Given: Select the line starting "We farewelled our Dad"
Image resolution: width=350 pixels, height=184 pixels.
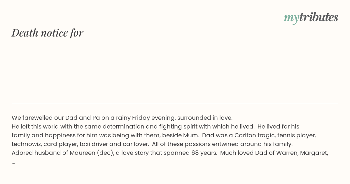Looking at the screenshot, I should click(x=122, y=118).
